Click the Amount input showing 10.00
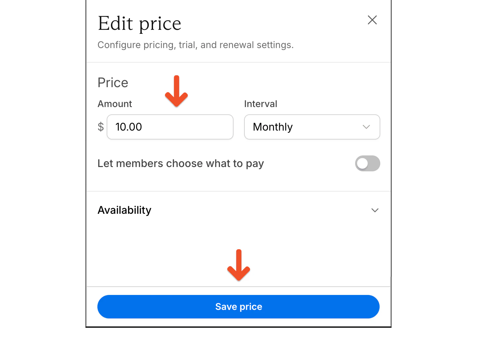The height and width of the screenshot is (344, 477). (170, 127)
